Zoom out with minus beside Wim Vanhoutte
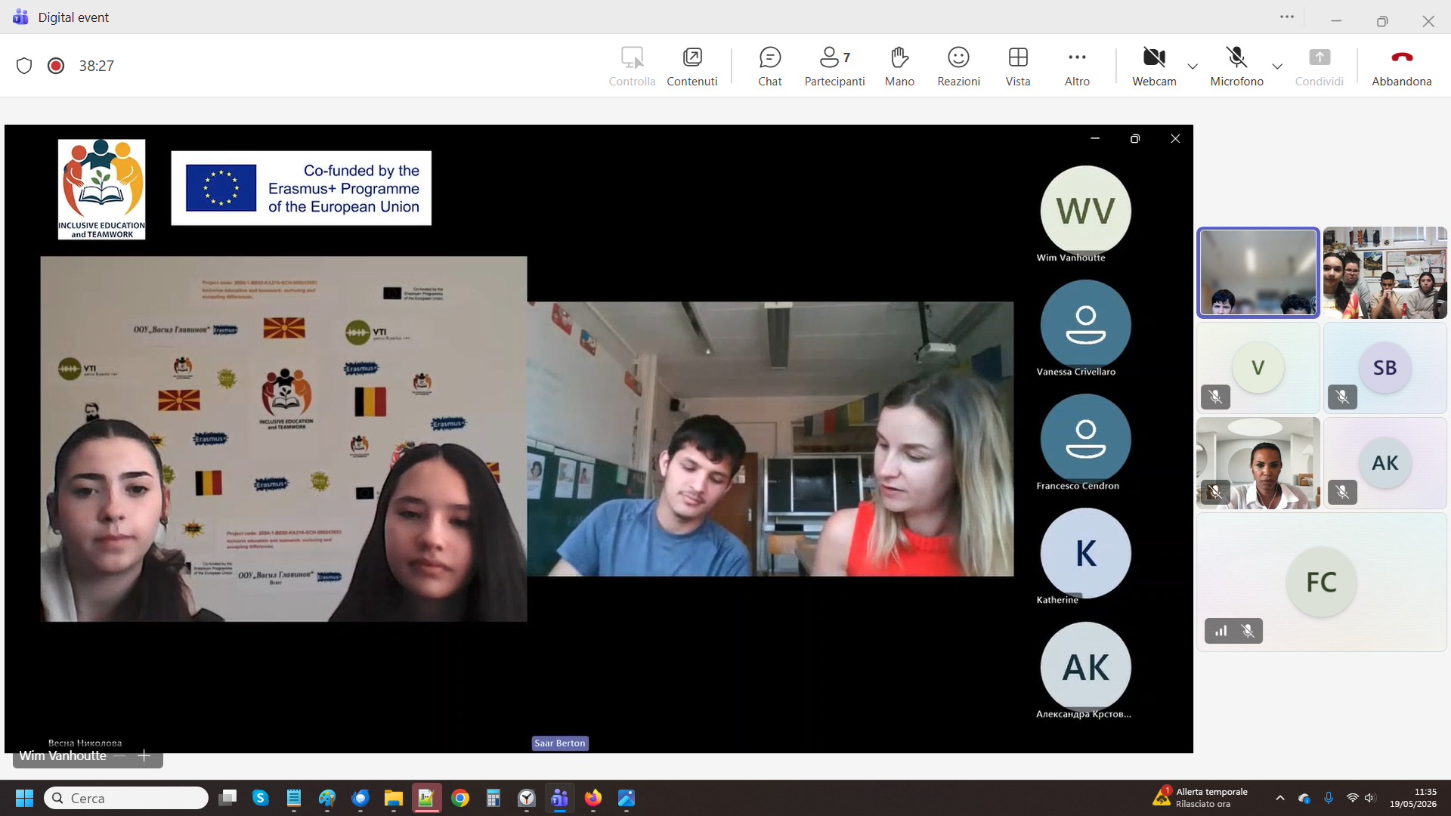The width and height of the screenshot is (1451, 816). (x=119, y=756)
